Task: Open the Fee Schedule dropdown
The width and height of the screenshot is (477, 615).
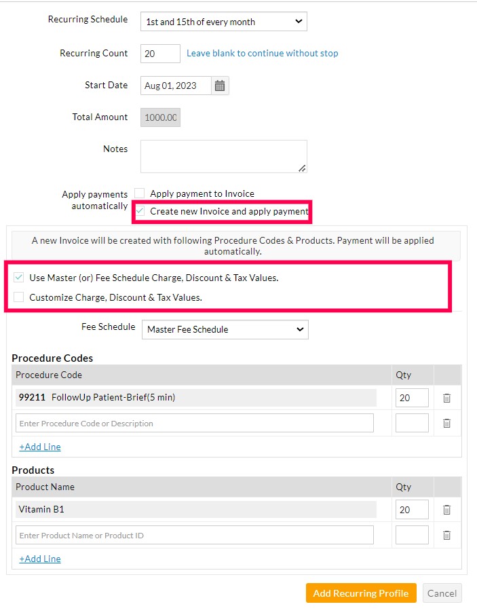Action: tap(225, 329)
